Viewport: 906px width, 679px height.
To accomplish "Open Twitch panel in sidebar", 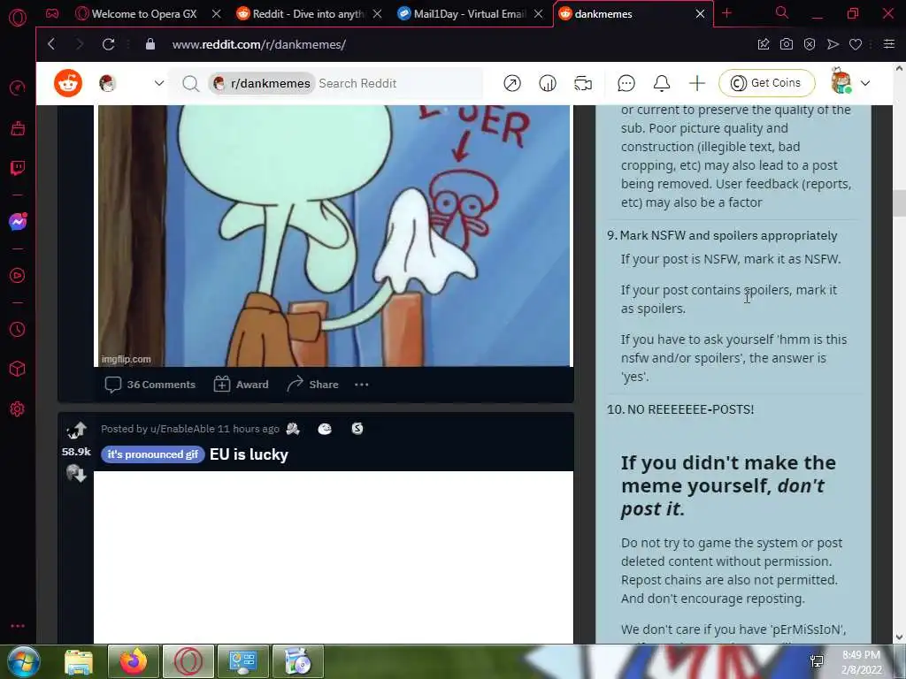I will (x=18, y=168).
